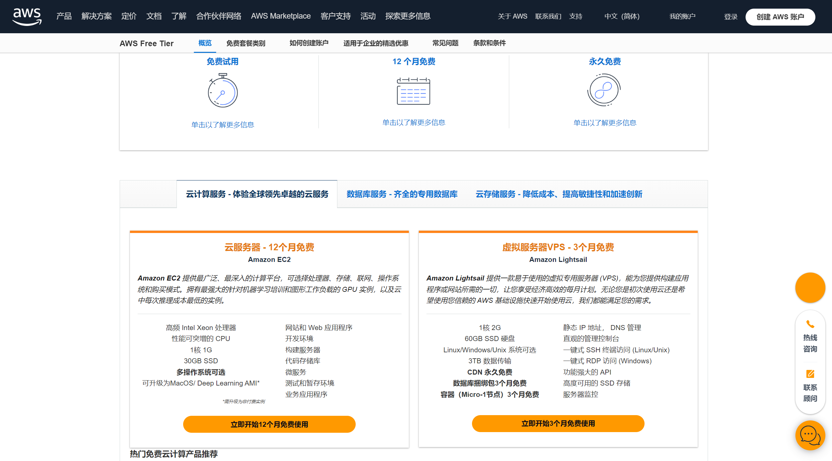
Task: Click the 联系顾问 label
Action: tap(810, 393)
